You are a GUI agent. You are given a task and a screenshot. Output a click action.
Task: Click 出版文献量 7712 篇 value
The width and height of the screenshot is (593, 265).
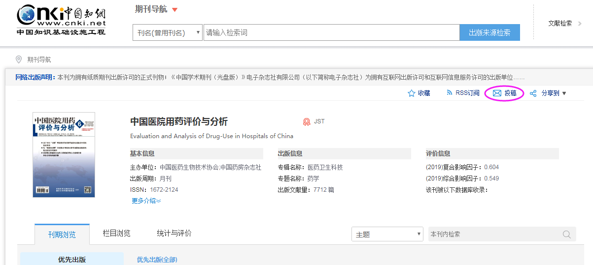pos(323,190)
